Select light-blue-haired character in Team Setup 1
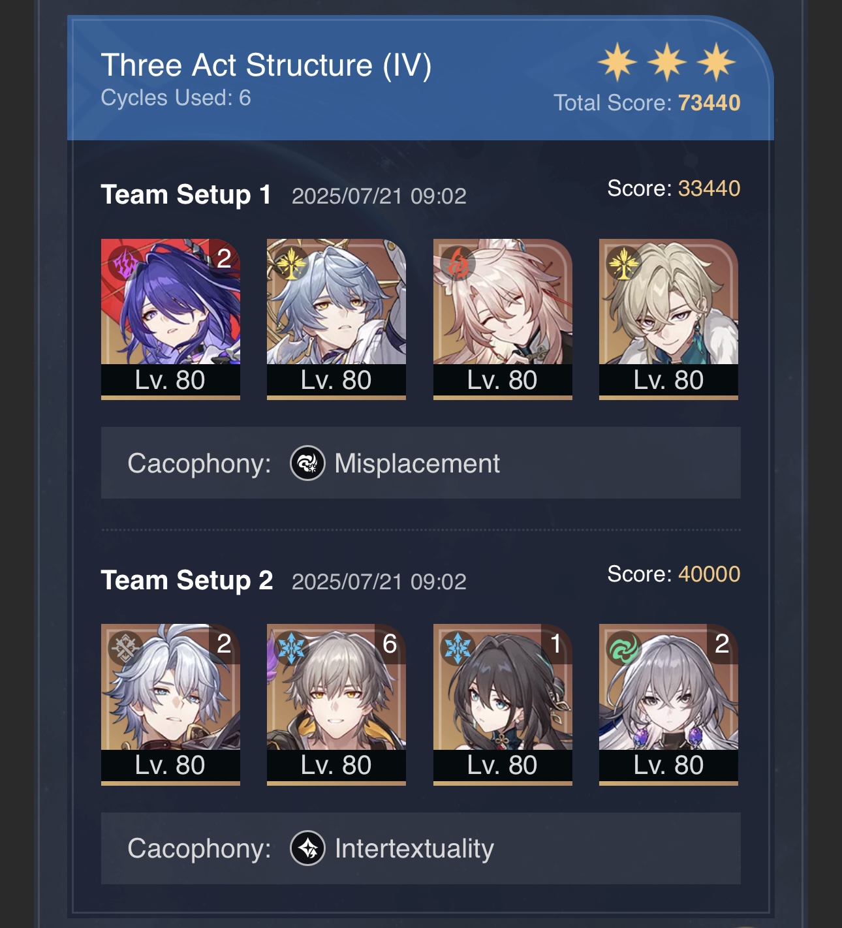 [x=336, y=318]
